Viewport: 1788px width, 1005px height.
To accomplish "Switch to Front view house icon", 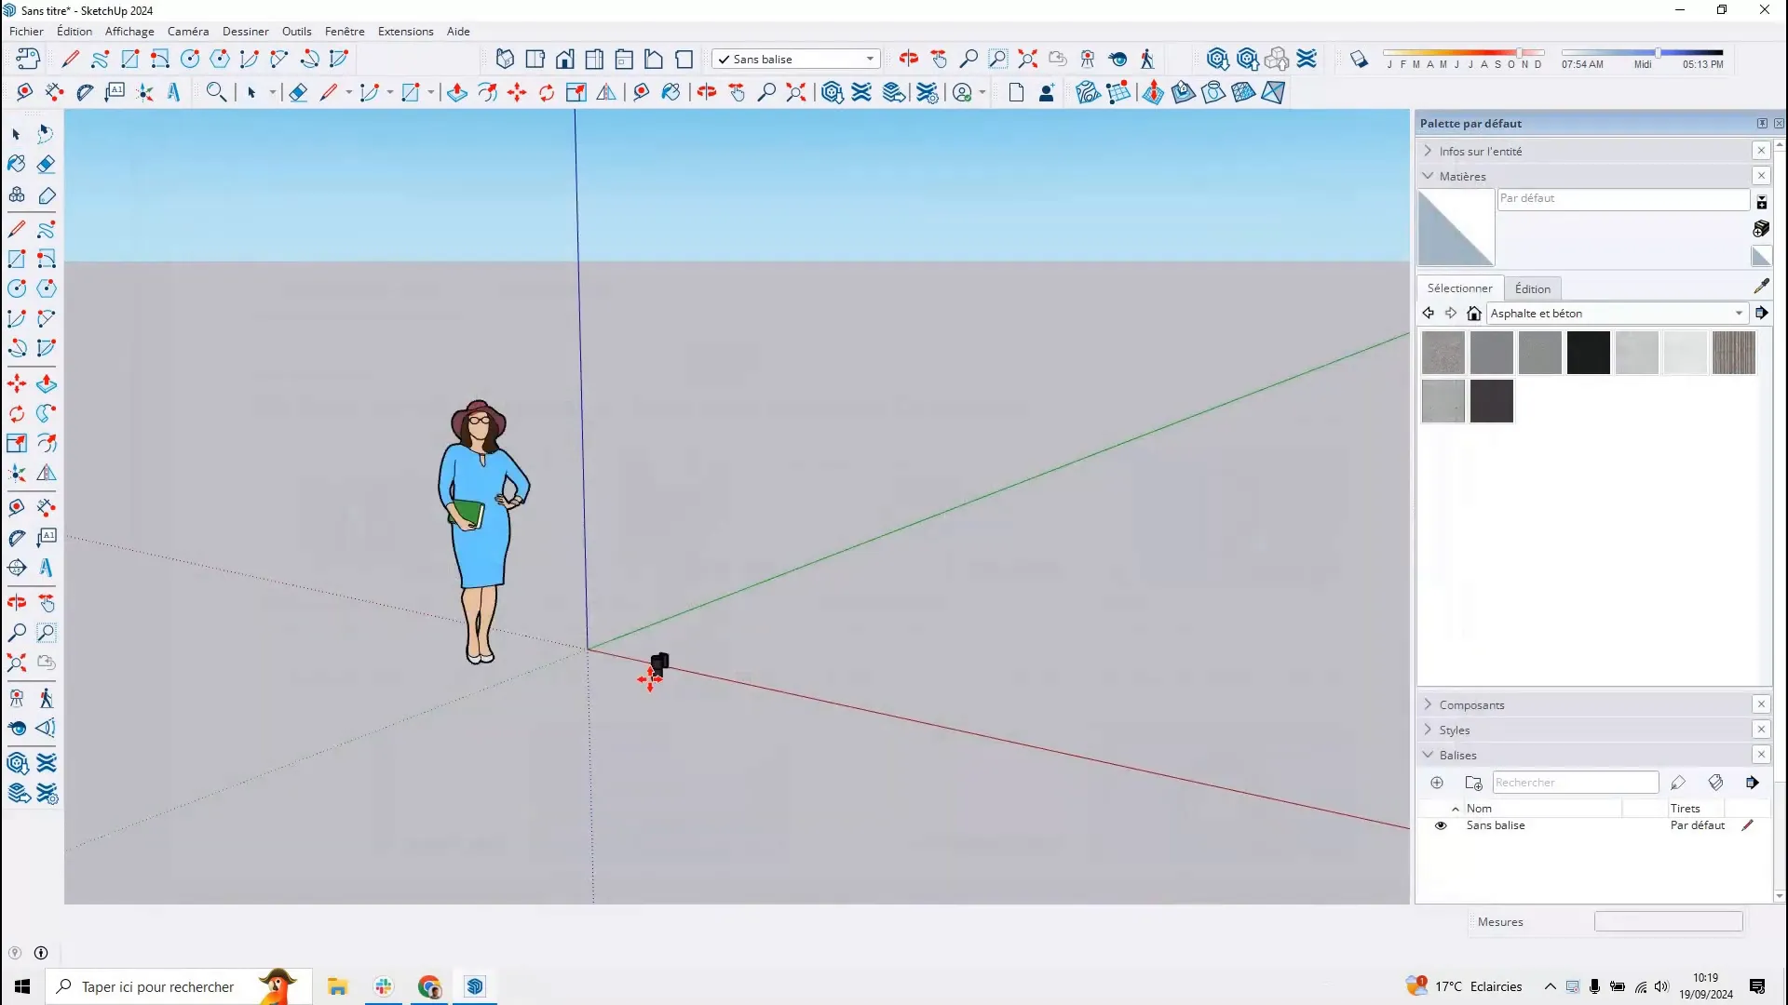I will [x=564, y=59].
